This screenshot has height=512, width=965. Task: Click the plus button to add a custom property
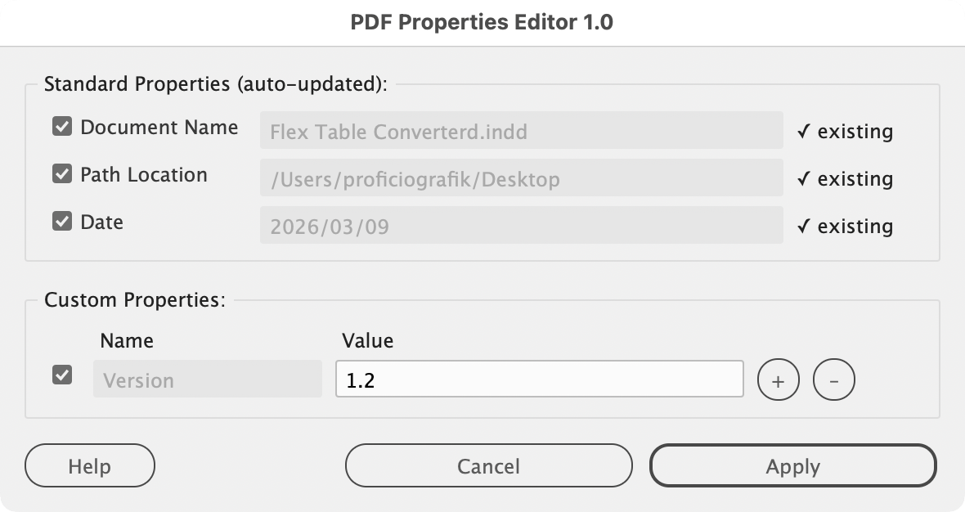tap(779, 381)
